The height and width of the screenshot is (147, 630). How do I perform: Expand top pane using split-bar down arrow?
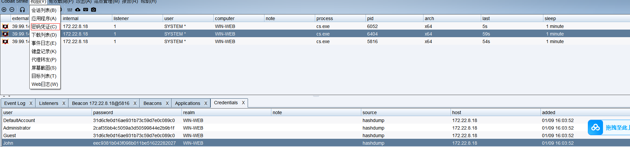coord(9,96)
